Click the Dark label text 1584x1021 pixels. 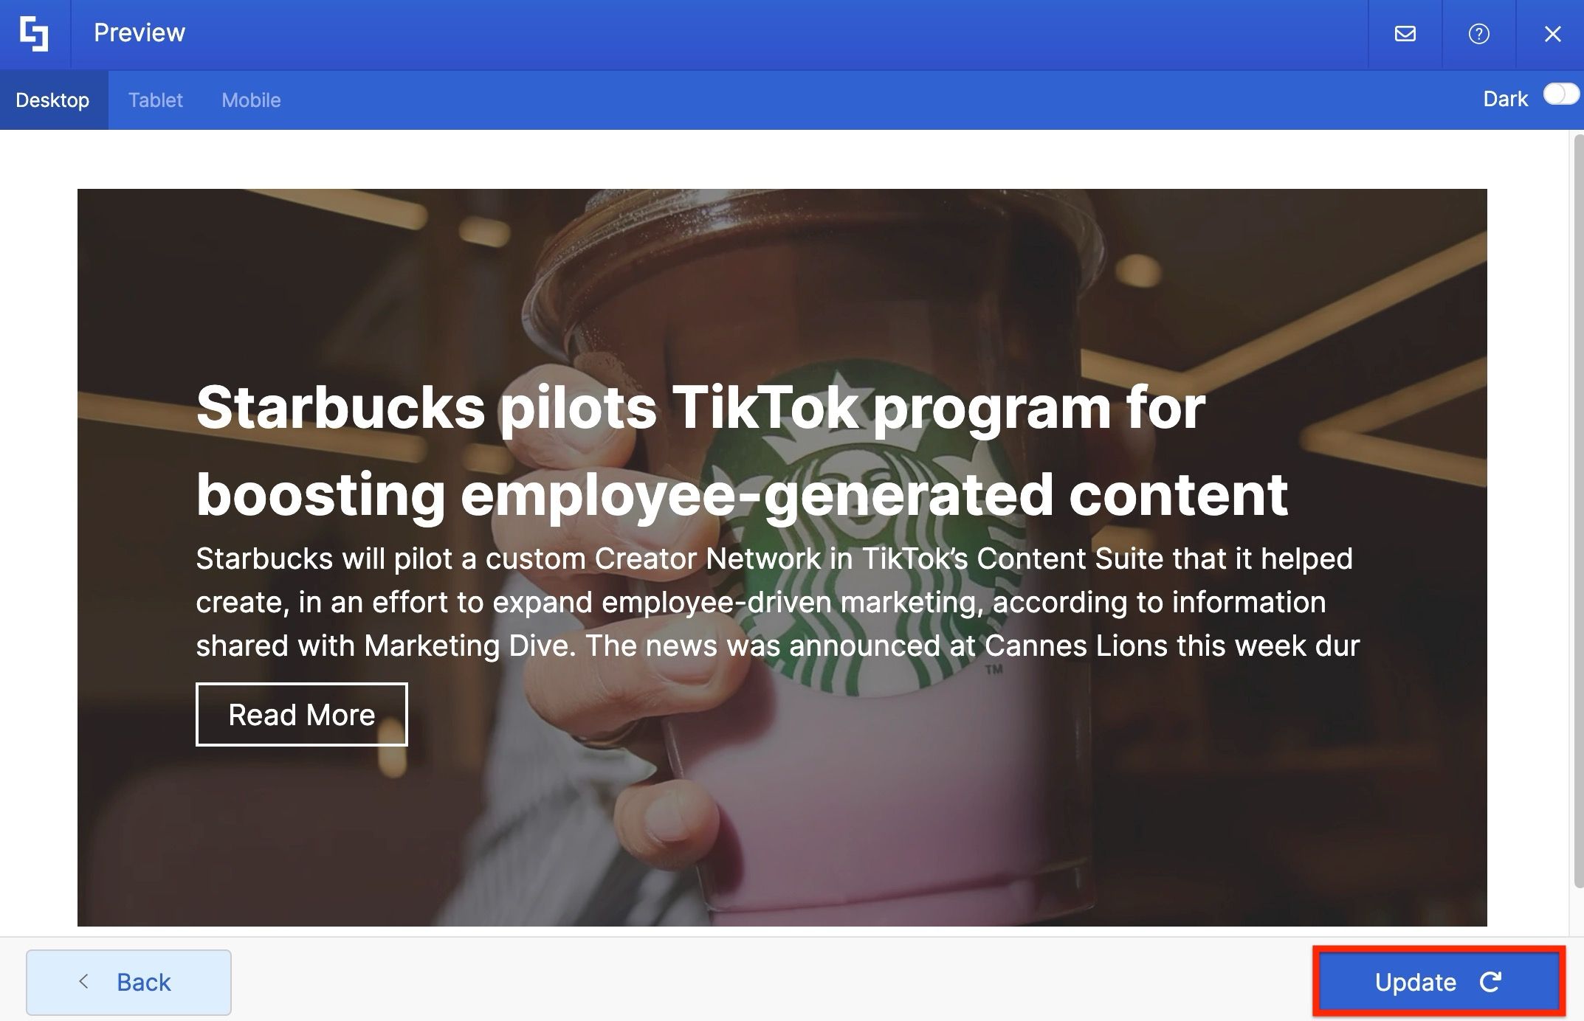point(1505,99)
